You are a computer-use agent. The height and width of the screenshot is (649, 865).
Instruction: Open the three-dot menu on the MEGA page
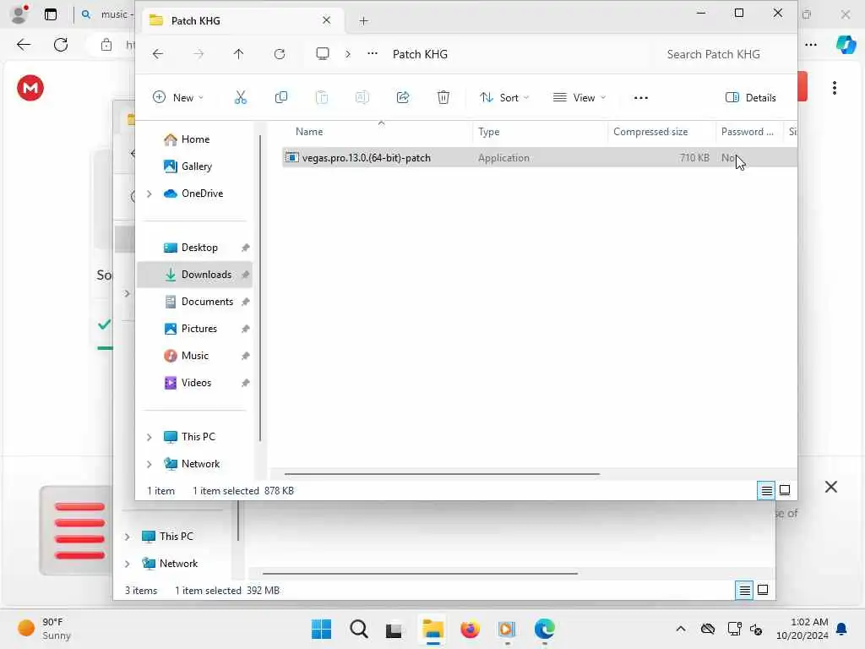[834, 88]
